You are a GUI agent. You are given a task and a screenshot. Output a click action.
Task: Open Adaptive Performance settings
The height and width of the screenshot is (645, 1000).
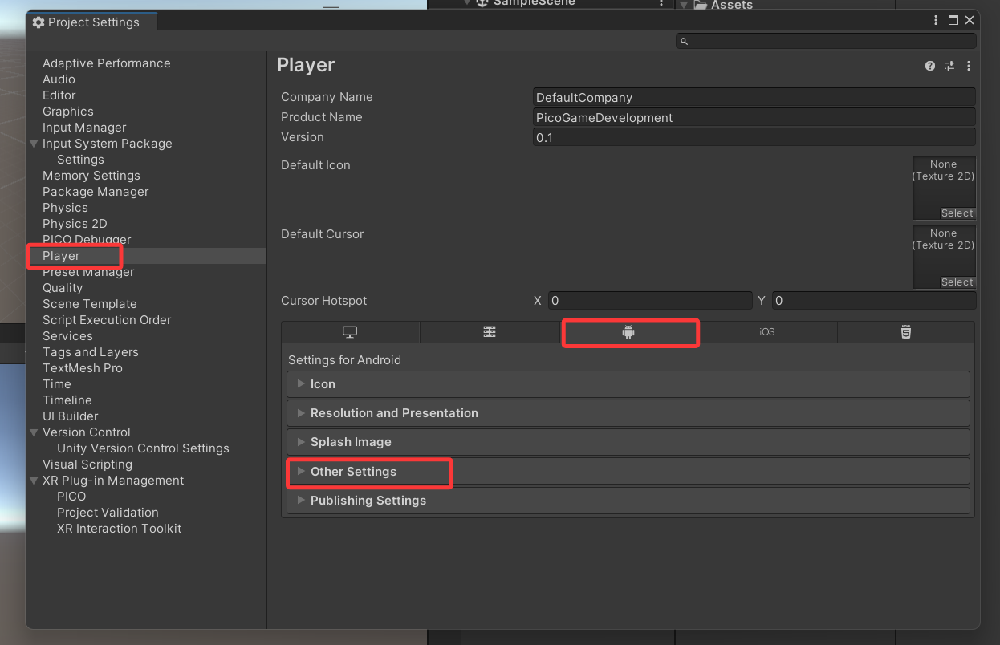coord(106,63)
